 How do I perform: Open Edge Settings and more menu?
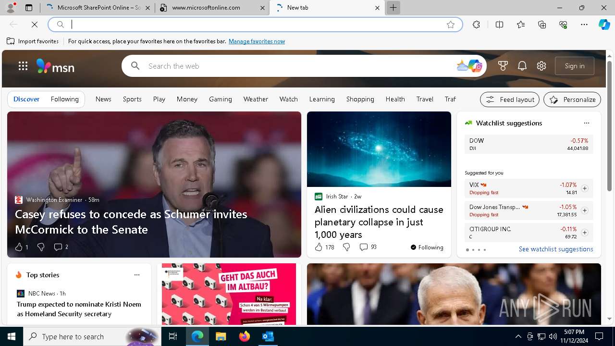584,25
